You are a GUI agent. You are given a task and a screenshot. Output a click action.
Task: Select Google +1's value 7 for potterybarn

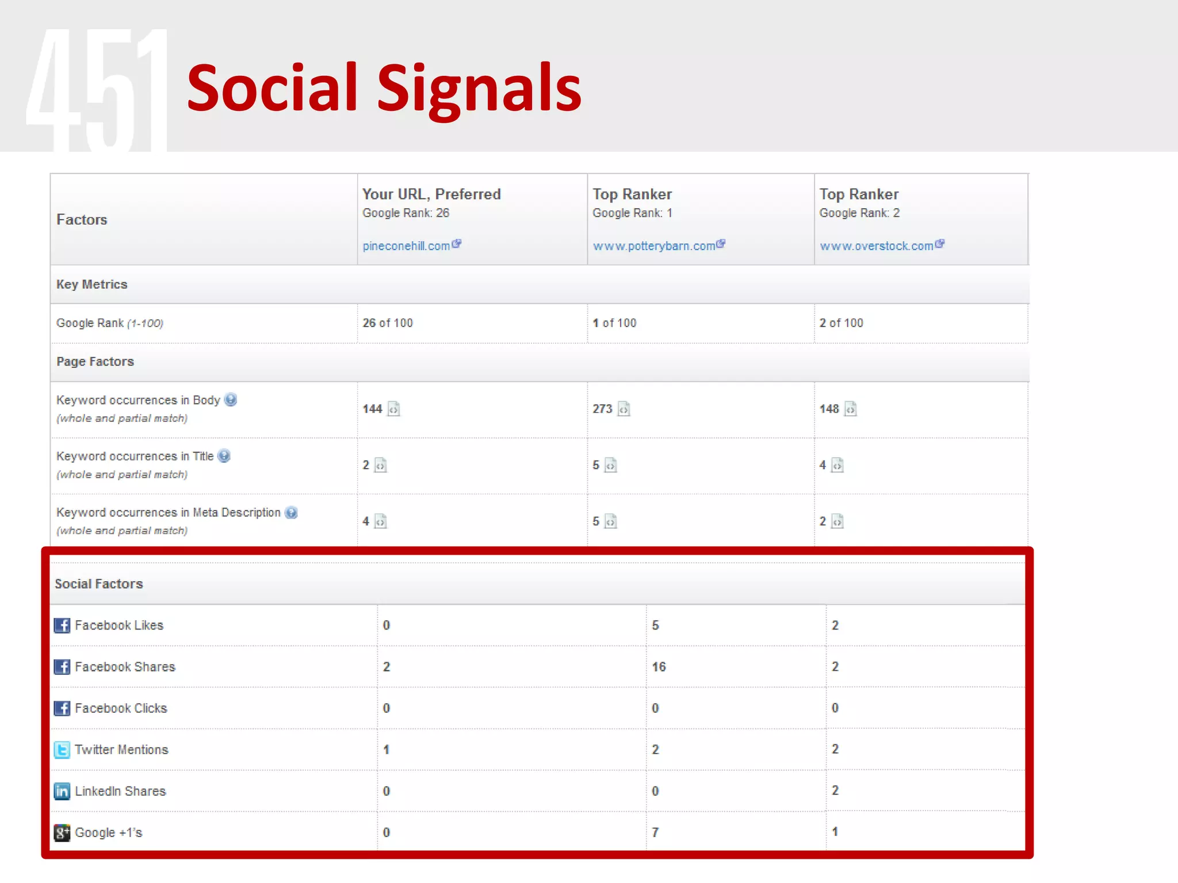(656, 832)
